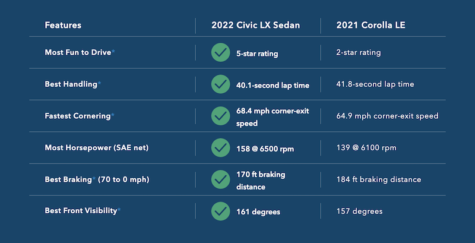Click the 184 ft braking distance text
Viewport: 475px width, 243px height.
point(379,179)
